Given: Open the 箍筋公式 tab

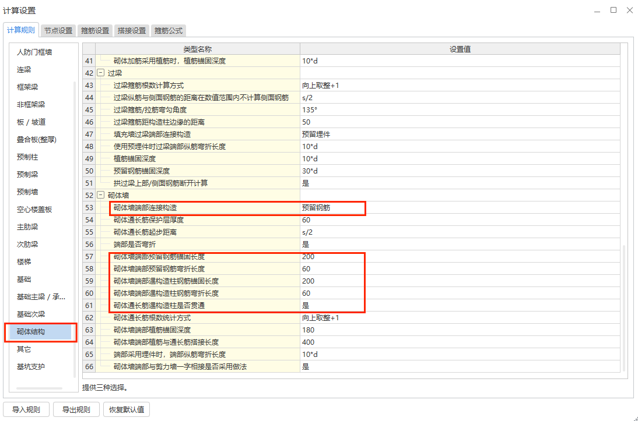Looking at the screenshot, I should click(169, 30).
